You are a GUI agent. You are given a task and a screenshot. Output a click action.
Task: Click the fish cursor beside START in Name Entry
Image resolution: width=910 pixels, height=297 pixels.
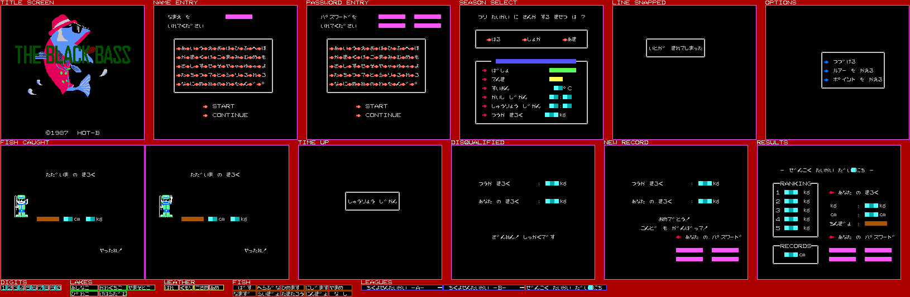205,106
